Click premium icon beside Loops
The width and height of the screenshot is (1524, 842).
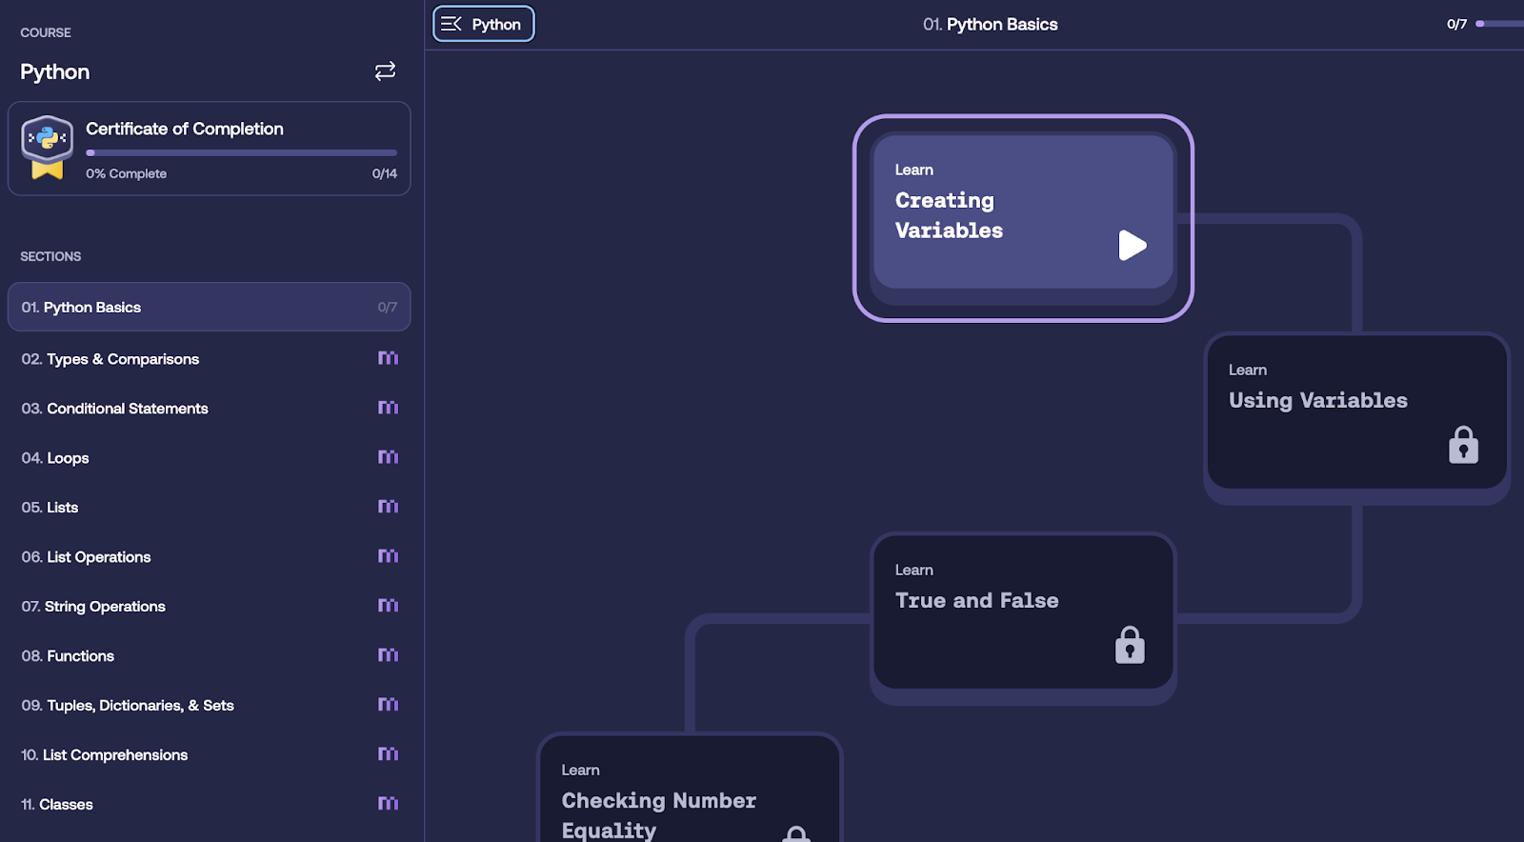[x=388, y=457]
